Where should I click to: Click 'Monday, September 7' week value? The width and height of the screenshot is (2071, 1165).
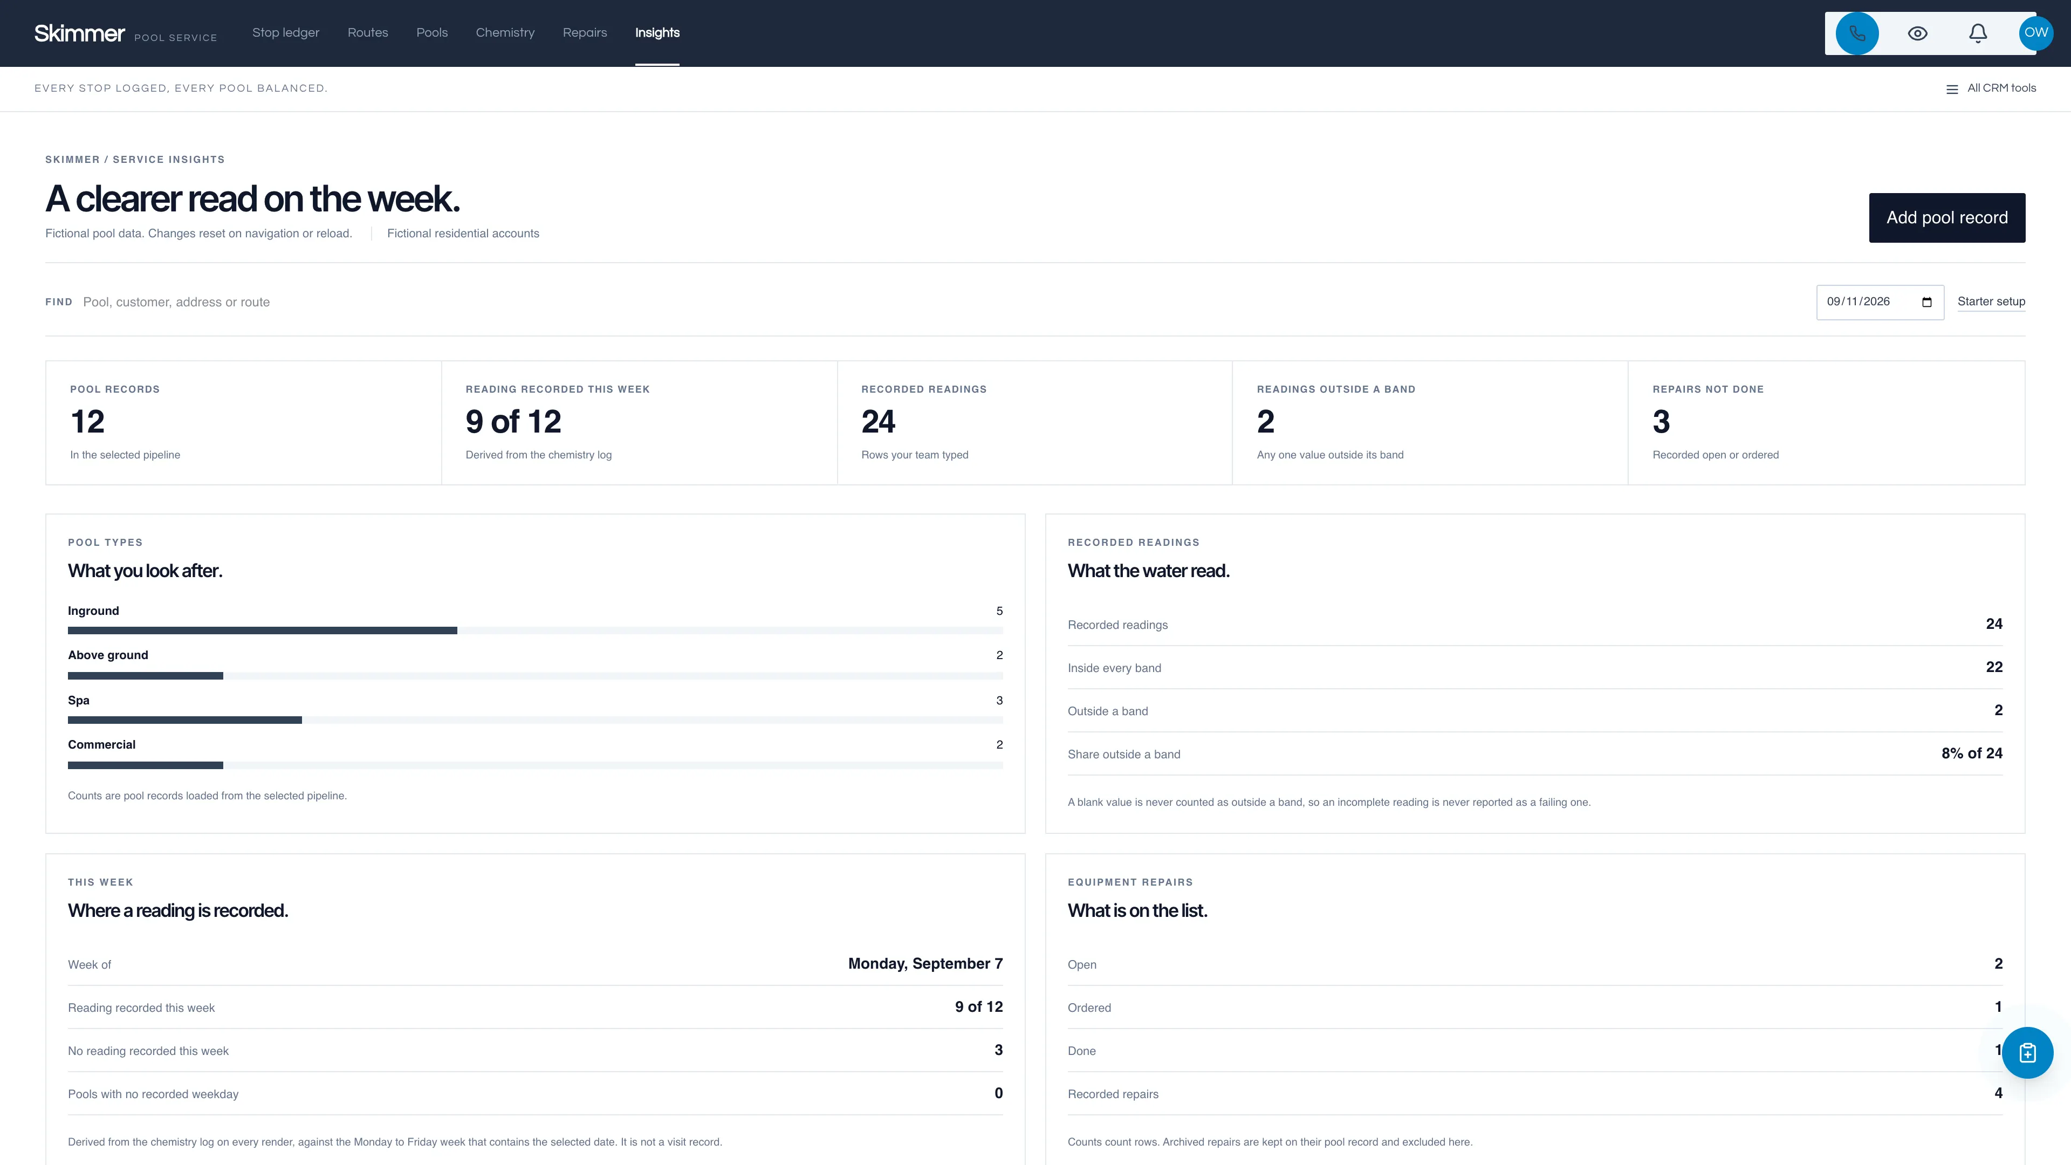click(x=925, y=964)
